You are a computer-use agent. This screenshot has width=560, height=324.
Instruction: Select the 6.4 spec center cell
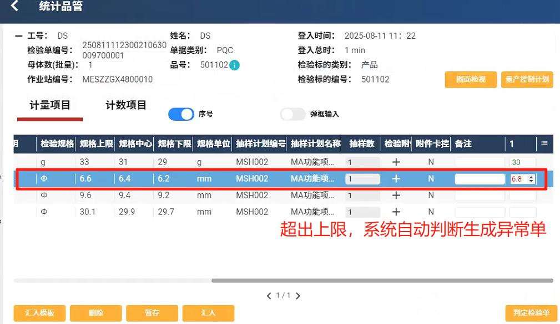coord(125,178)
